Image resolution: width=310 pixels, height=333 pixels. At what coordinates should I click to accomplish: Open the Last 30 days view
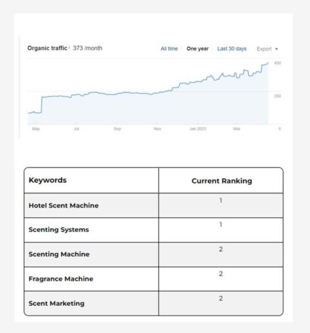coord(232,48)
